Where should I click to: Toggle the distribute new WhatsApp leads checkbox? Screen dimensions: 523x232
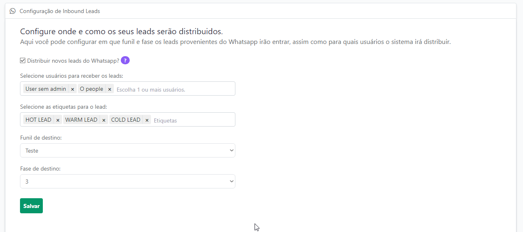coord(23,61)
